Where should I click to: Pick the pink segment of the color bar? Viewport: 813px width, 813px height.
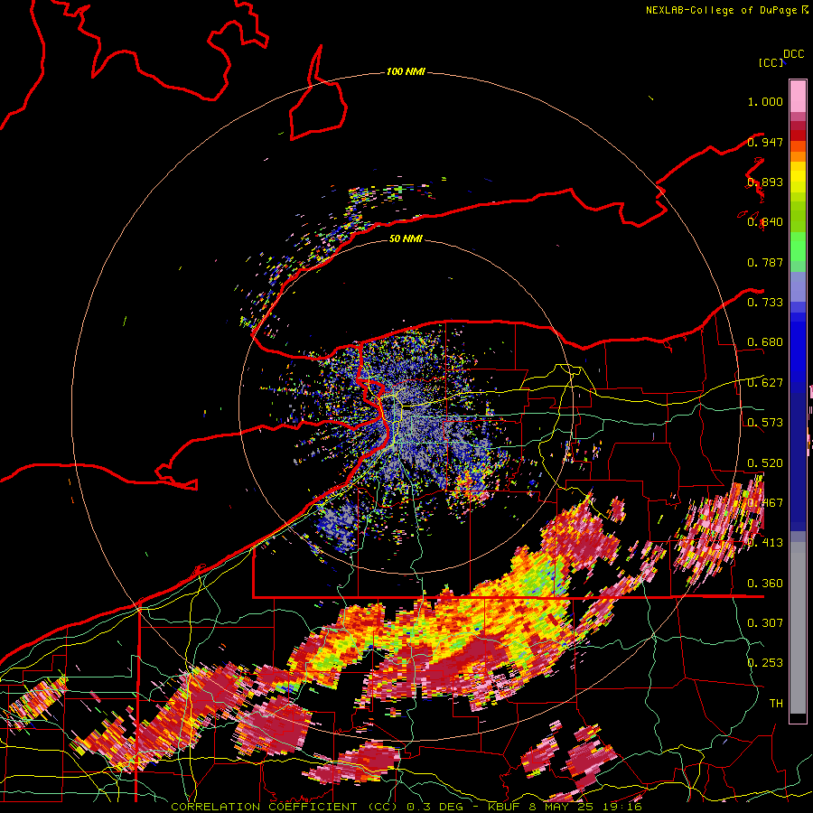pyautogui.click(x=798, y=96)
